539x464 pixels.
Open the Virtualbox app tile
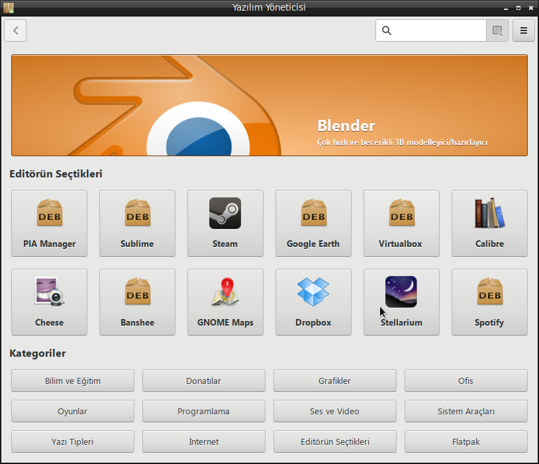(401, 224)
